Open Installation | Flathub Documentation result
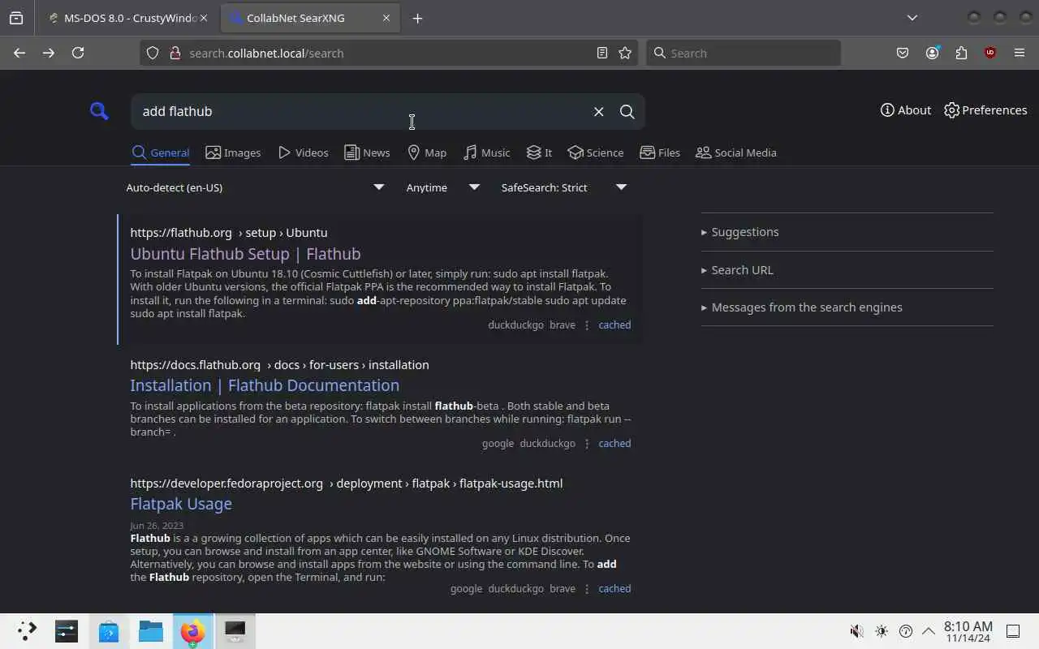 click(265, 385)
